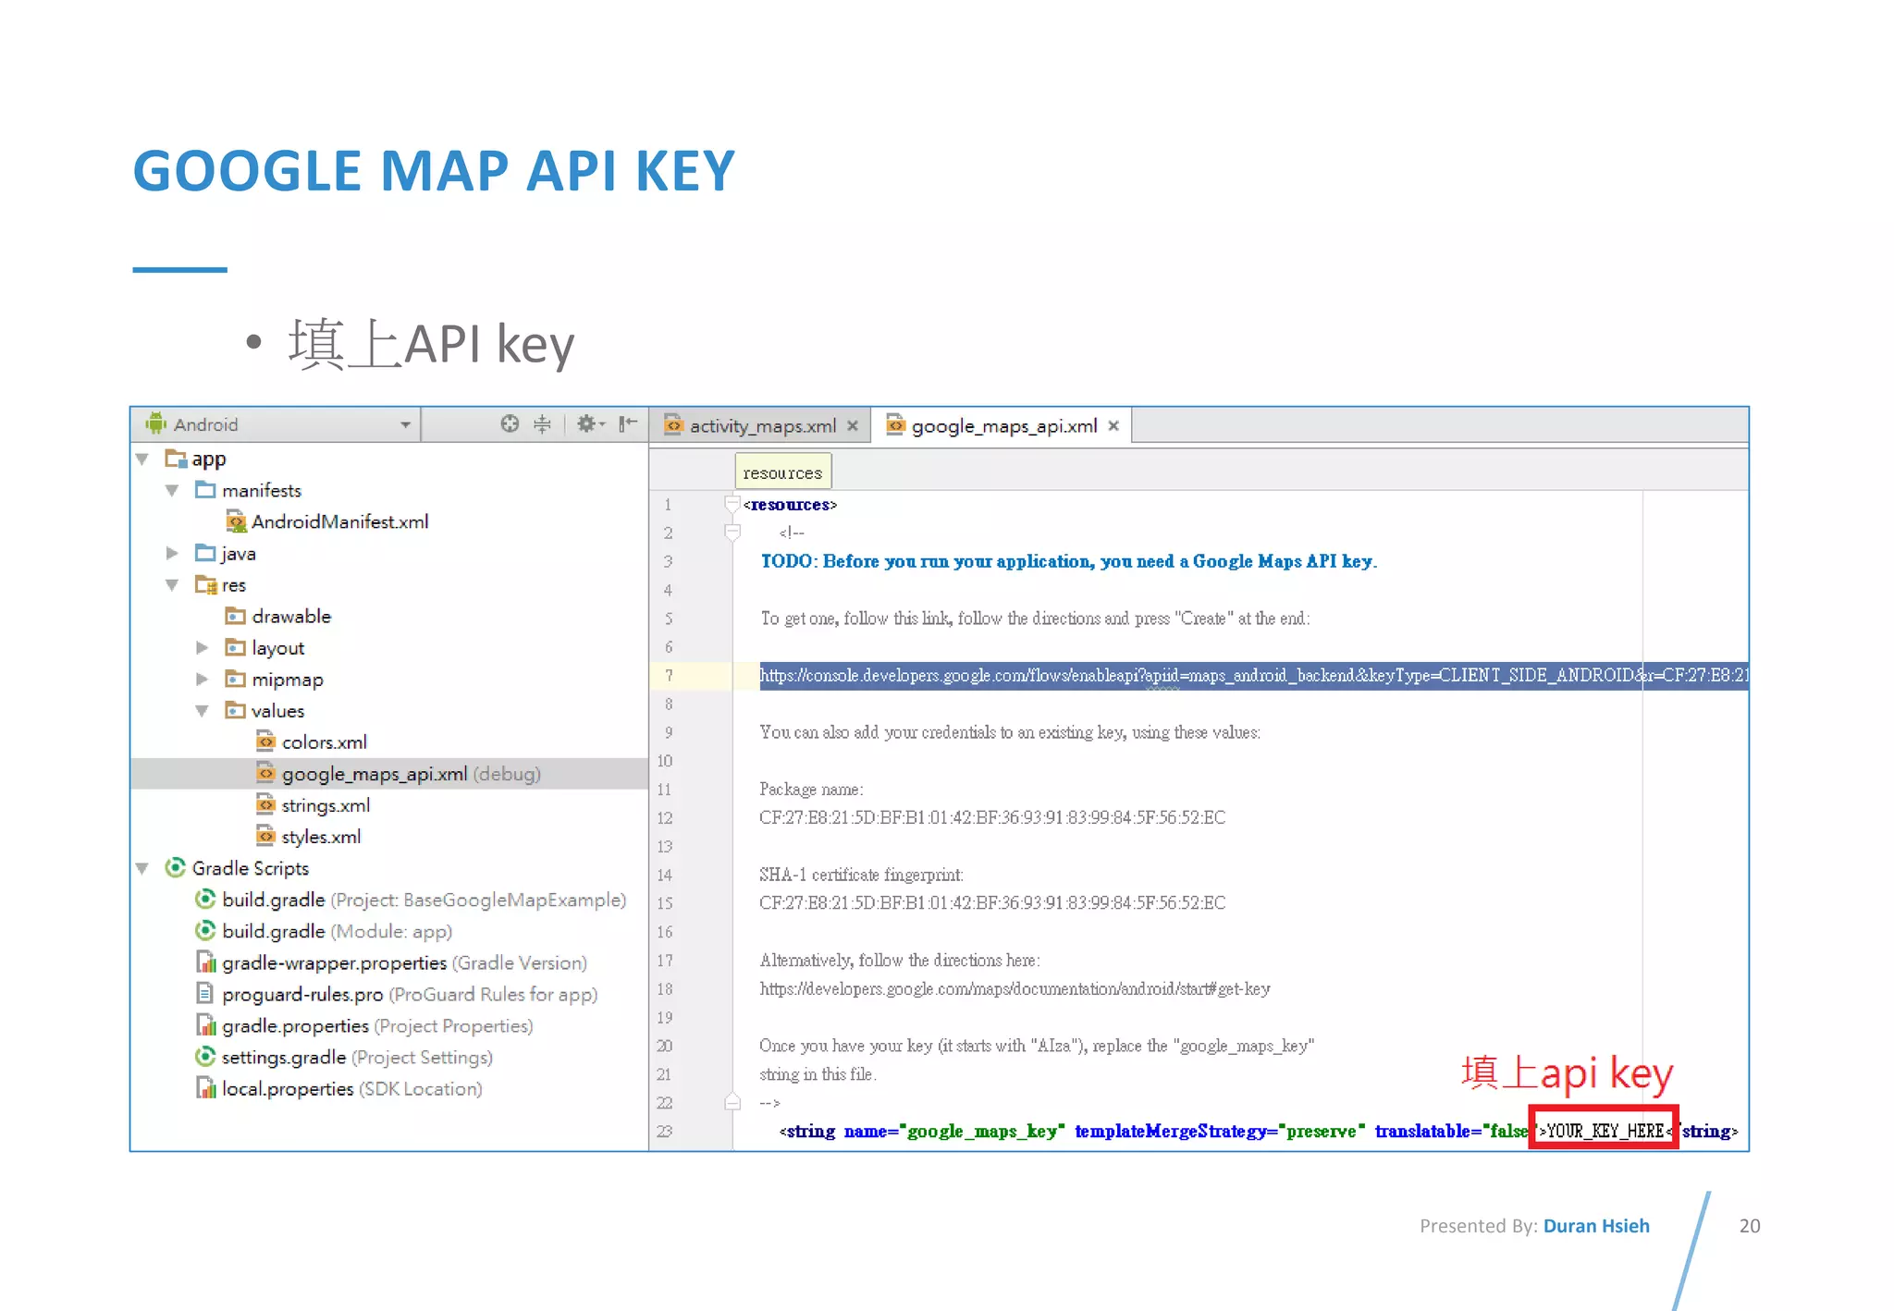Screen dimensions: 1894x1311
Task: Click the AndroidManifest.xml file icon
Action: 236,521
